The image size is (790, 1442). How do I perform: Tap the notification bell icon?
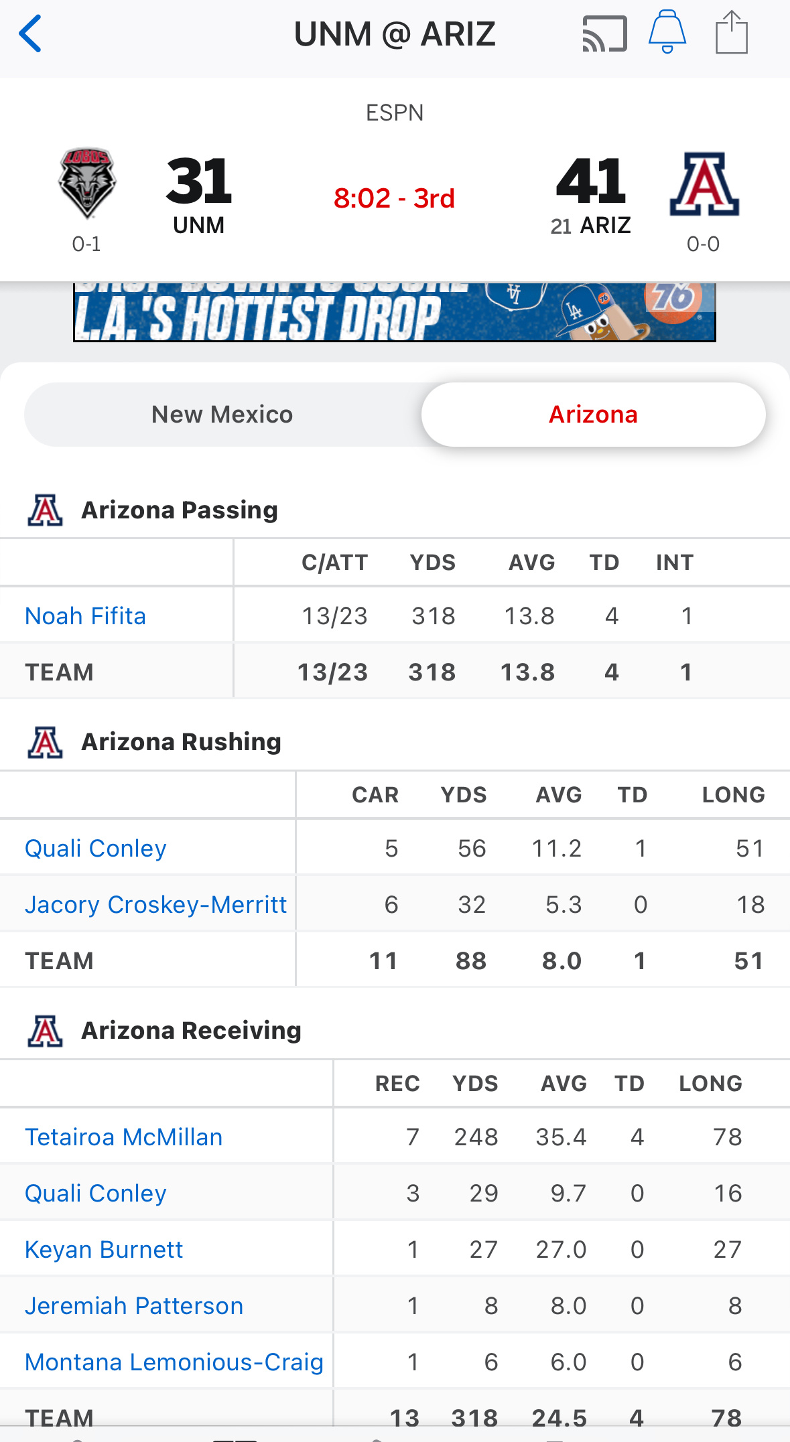click(x=667, y=32)
